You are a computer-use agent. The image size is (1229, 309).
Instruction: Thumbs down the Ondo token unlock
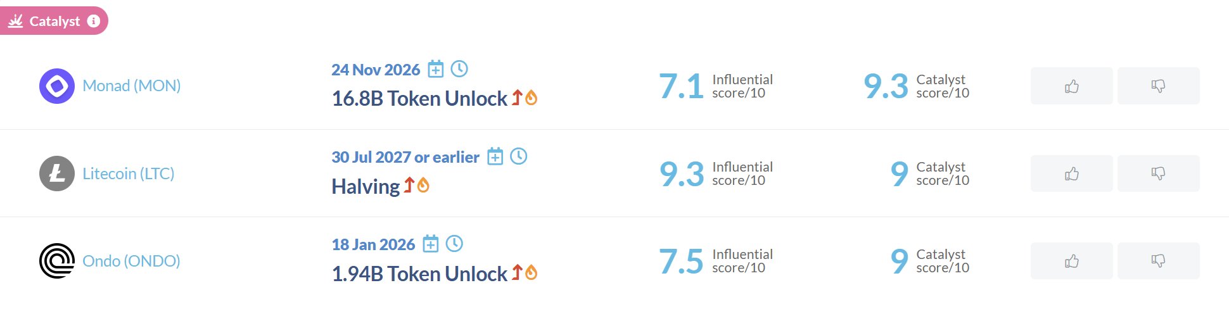[1158, 261]
